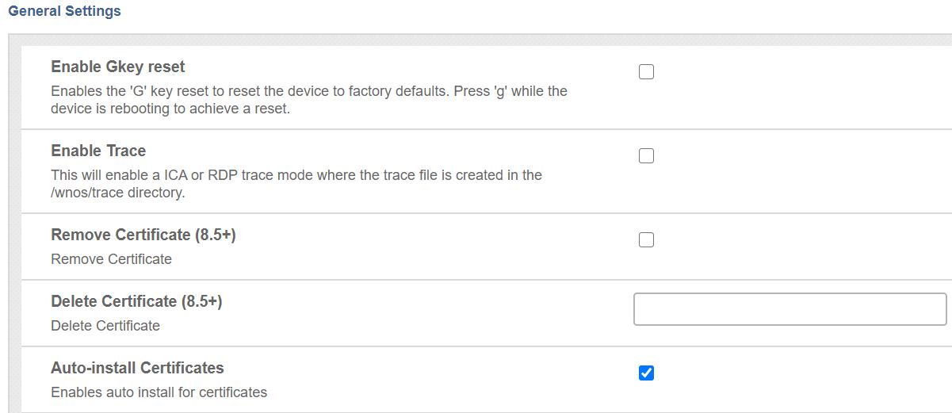The height and width of the screenshot is (413, 952).
Task: Click the General Settings heading
Action: [64, 12]
